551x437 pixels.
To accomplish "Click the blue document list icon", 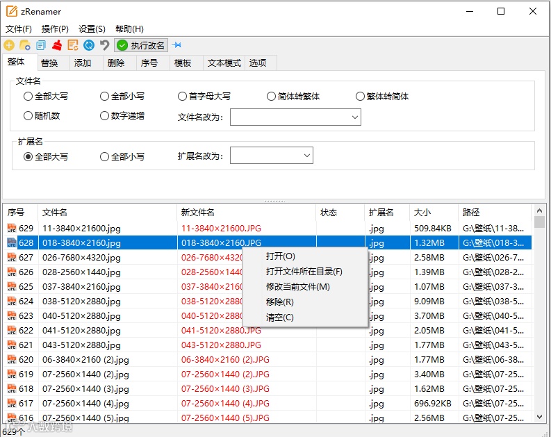I will click(41, 45).
